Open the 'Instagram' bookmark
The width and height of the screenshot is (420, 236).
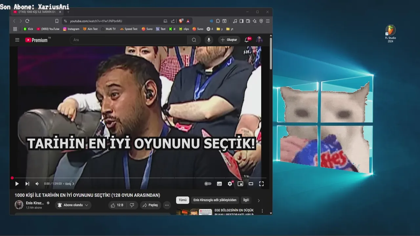coord(71,29)
